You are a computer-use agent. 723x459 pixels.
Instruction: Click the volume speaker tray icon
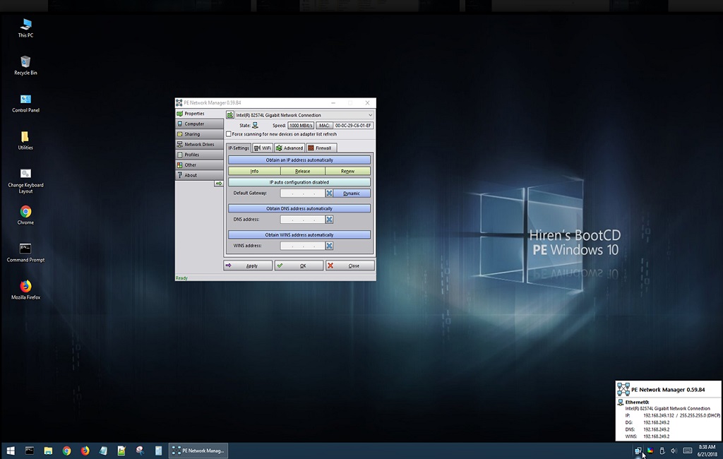pyautogui.click(x=674, y=451)
